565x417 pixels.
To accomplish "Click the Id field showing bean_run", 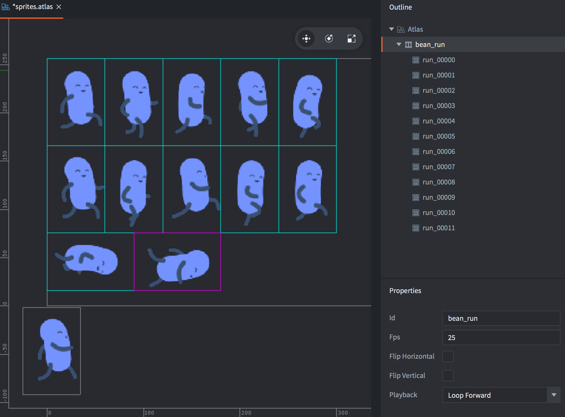I will click(x=501, y=318).
